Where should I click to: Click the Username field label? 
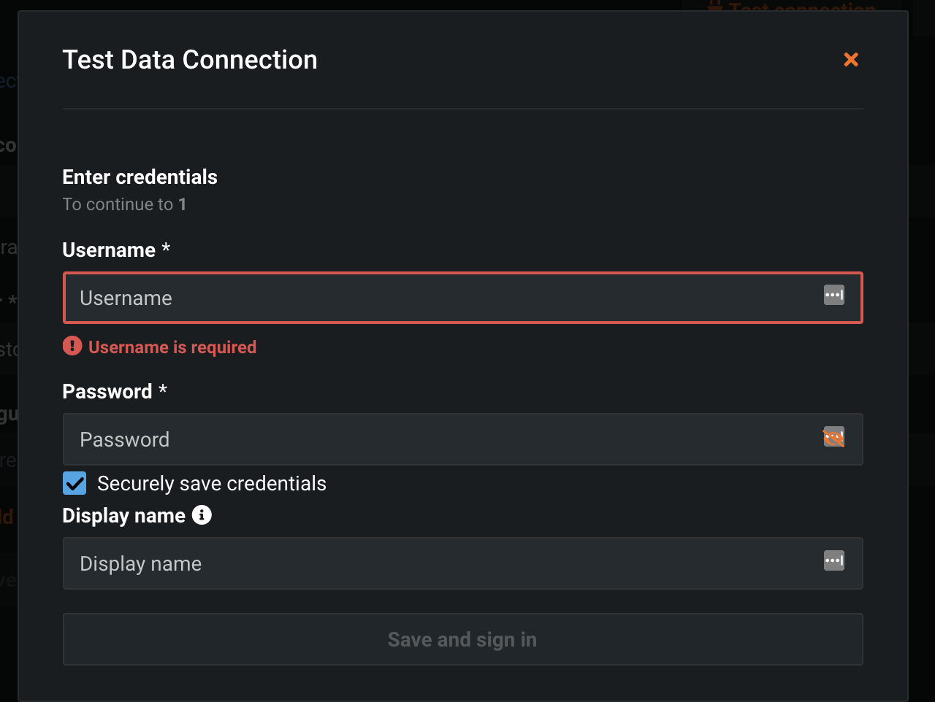(109, 250)
